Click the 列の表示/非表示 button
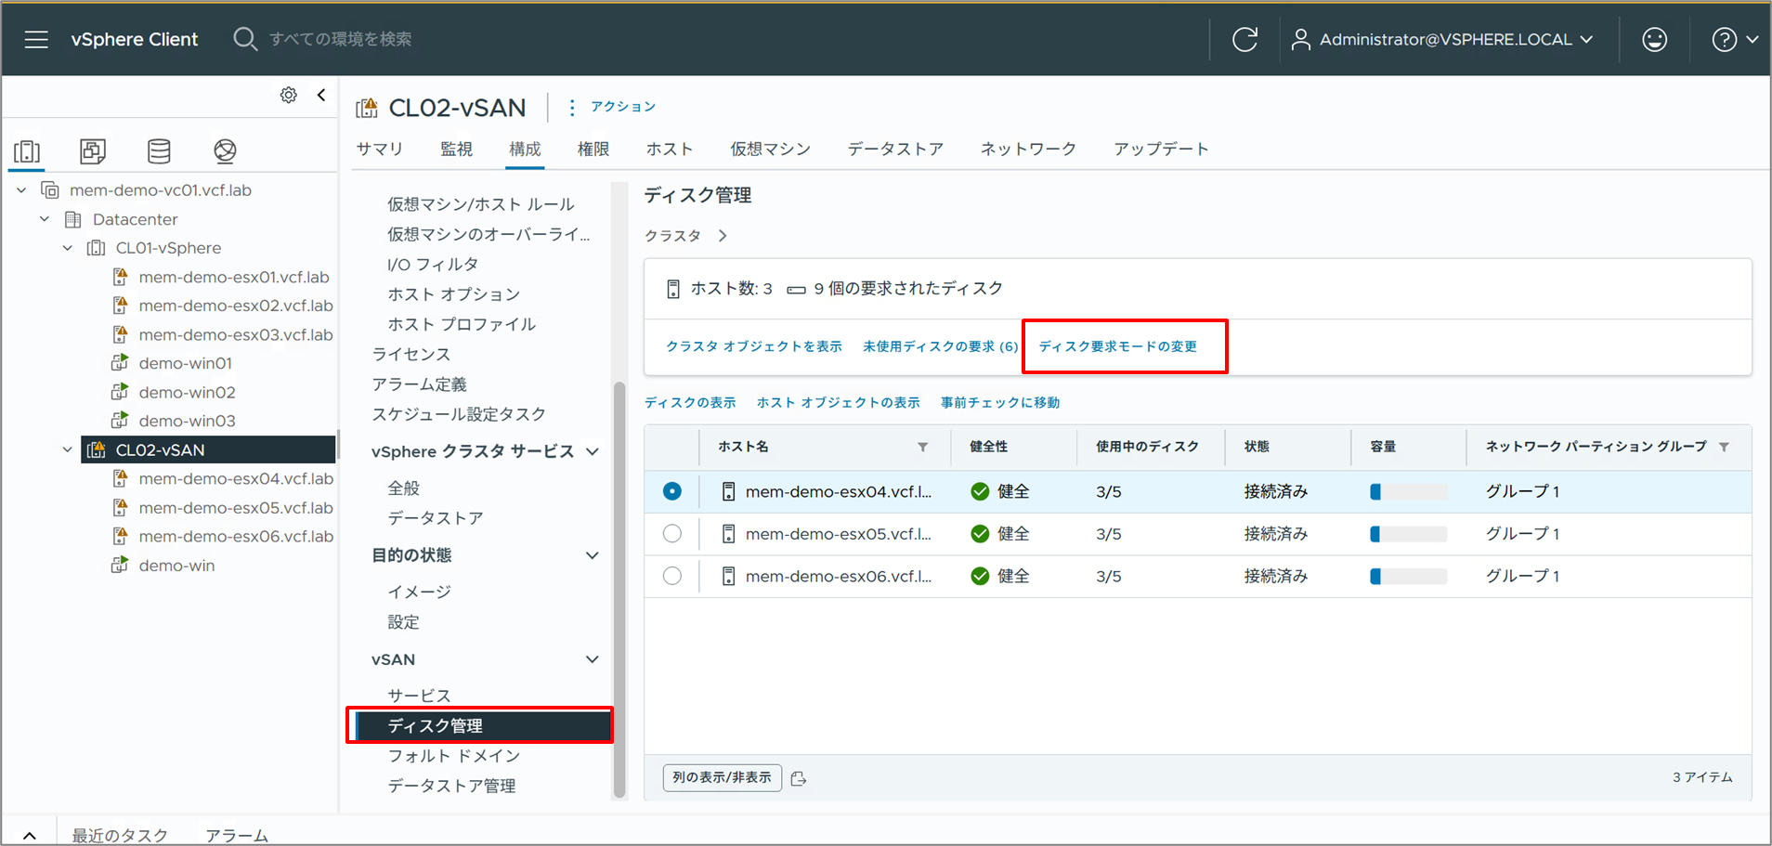Viewport: 1772px width, 846px height. 722,777
